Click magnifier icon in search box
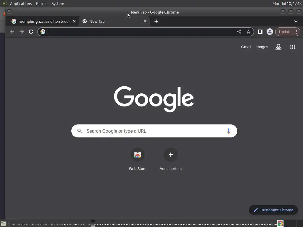303x227 pixels. pyautogui.click(x=79, y=131)
